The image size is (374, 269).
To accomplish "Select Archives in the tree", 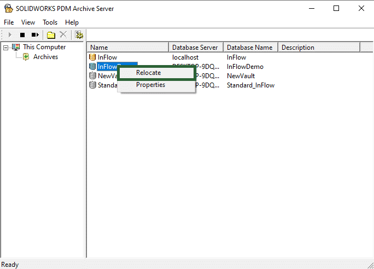I will [x=45, y=57].
